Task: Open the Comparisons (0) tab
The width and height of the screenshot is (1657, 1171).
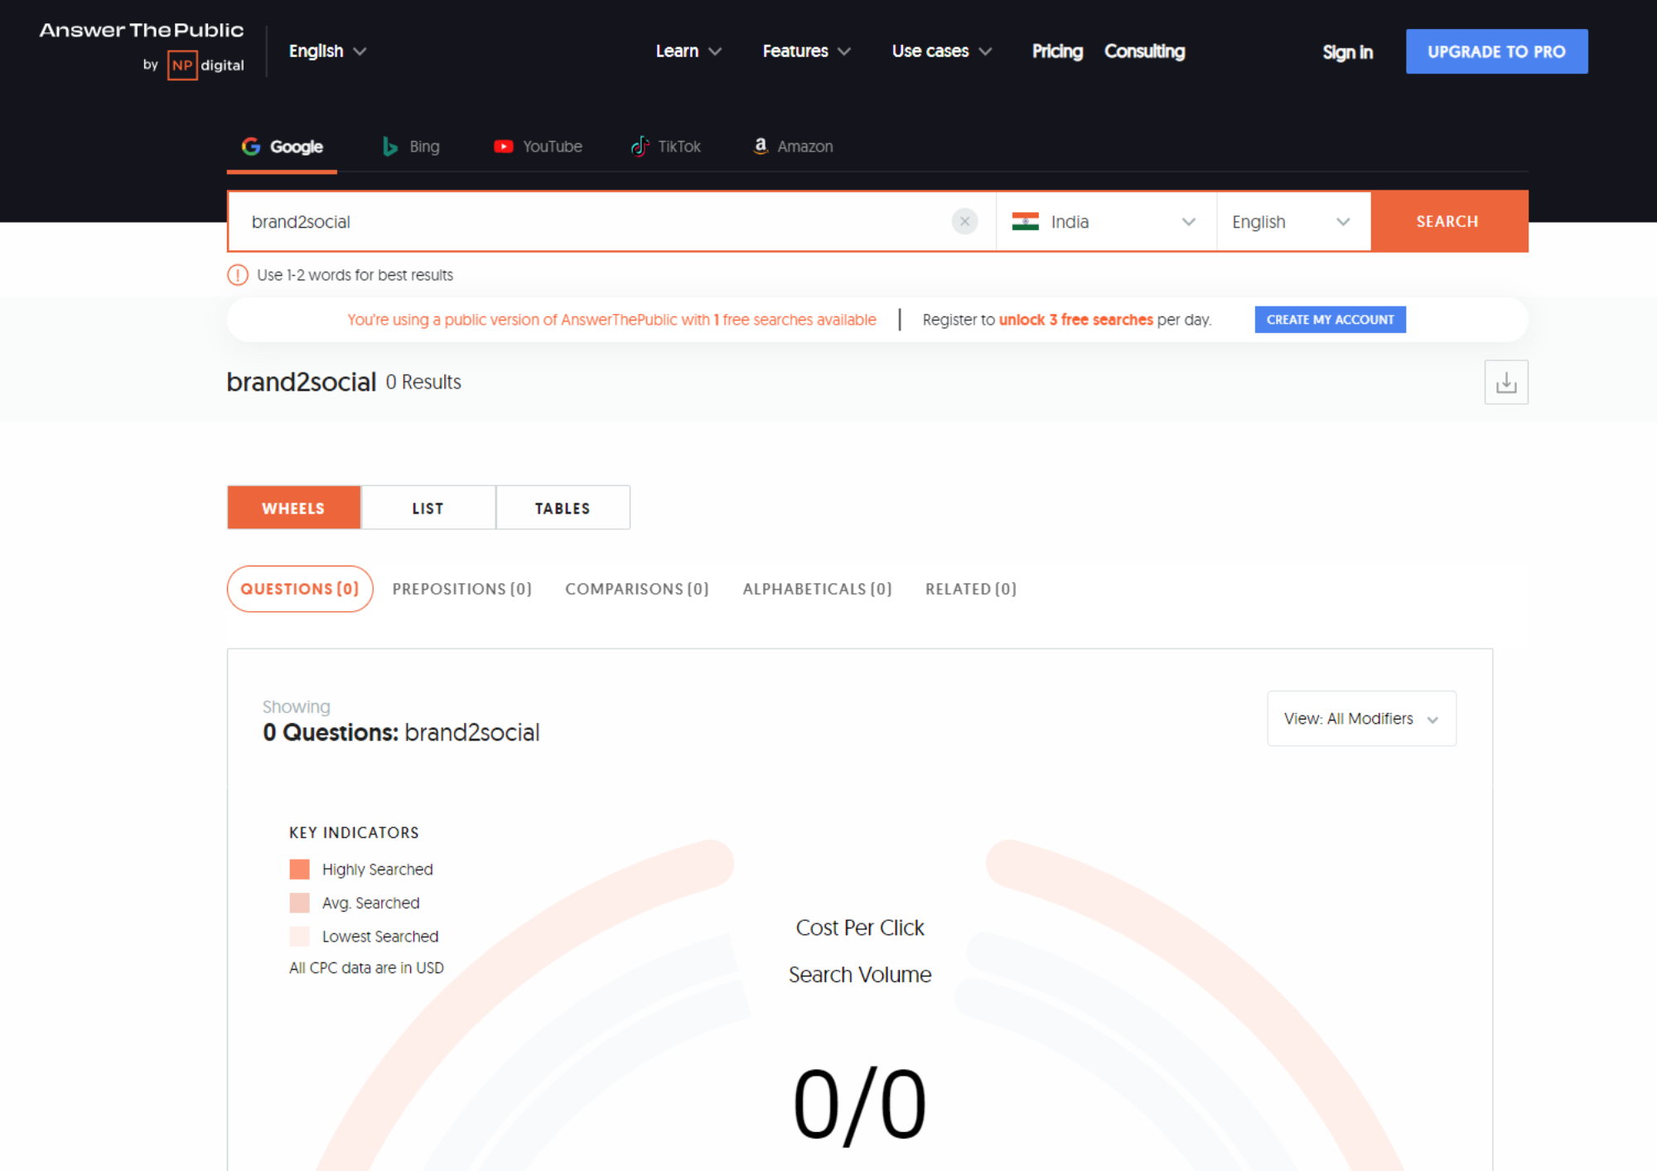Action: pyautogui.click(x=636, y=589)
